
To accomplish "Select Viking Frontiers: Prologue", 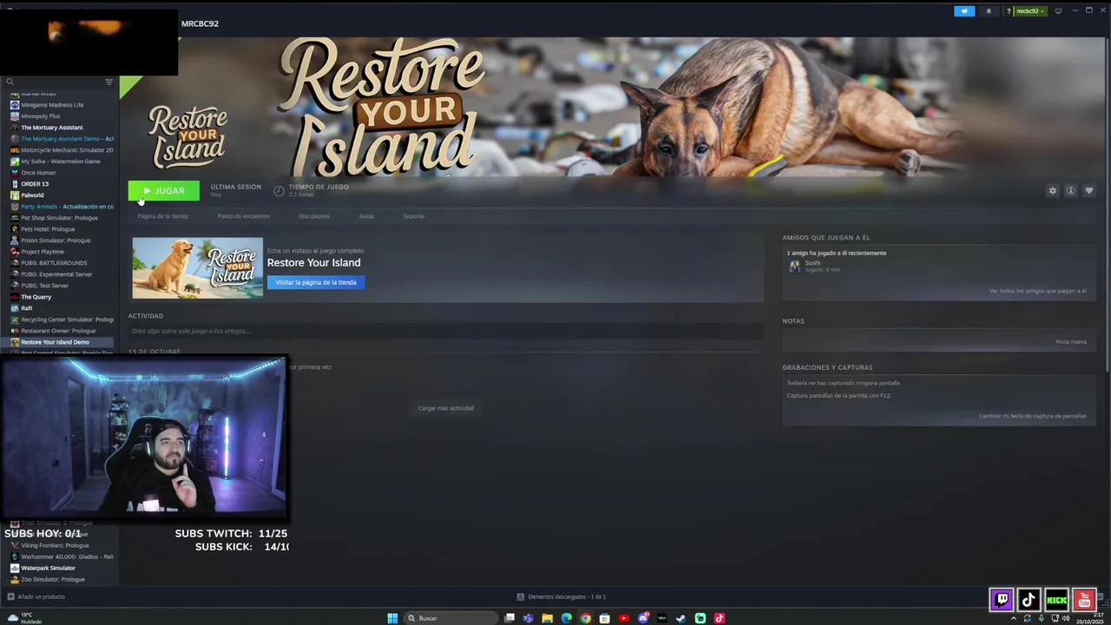I will [55, 545].
